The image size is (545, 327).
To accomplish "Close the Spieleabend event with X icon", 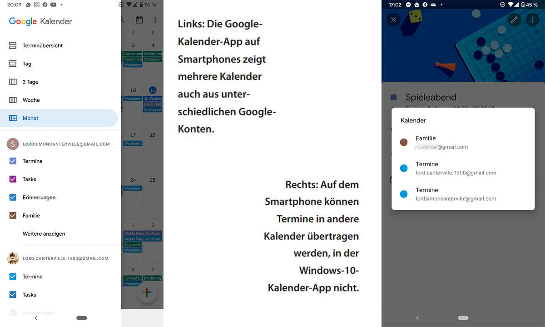I will click(x=394, y=20).
